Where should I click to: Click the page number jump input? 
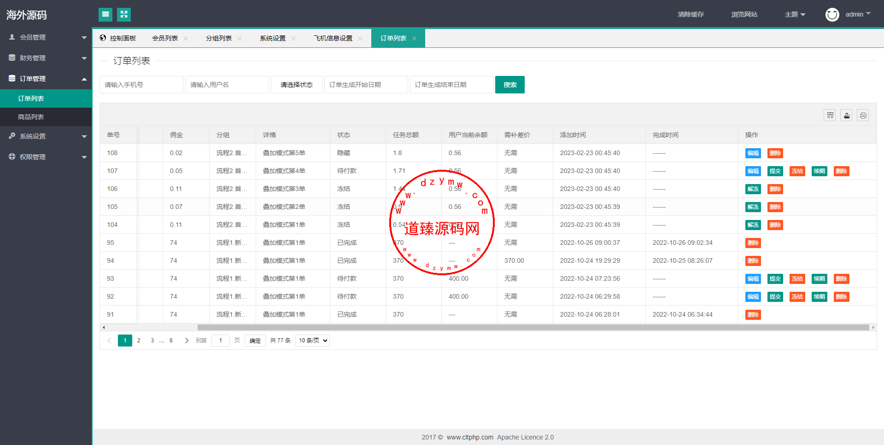pyautogui.click(x=221, y=341)
